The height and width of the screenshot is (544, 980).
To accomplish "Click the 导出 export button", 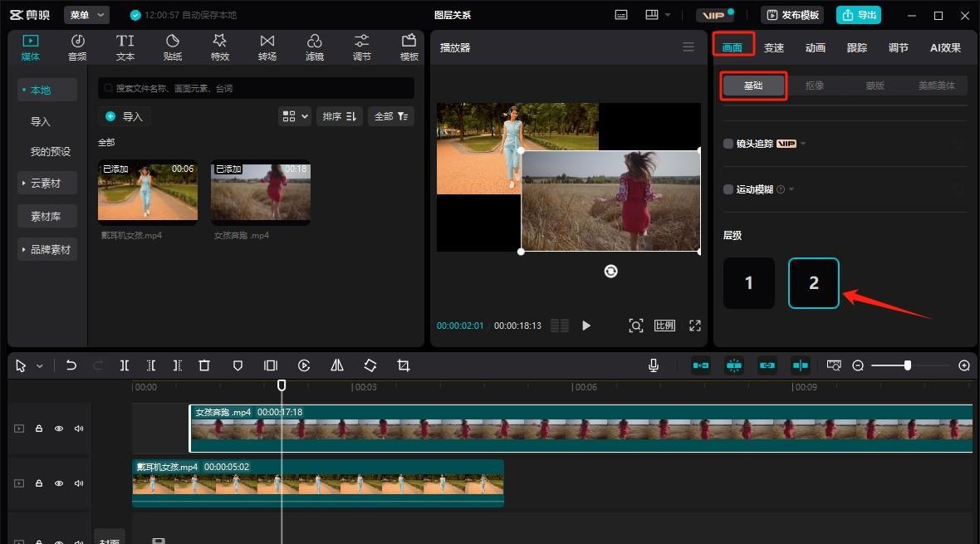I will (x=859, y=15).
